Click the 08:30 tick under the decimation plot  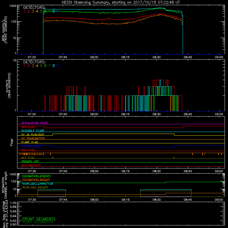pyautogui.click(x=156, y=200)
